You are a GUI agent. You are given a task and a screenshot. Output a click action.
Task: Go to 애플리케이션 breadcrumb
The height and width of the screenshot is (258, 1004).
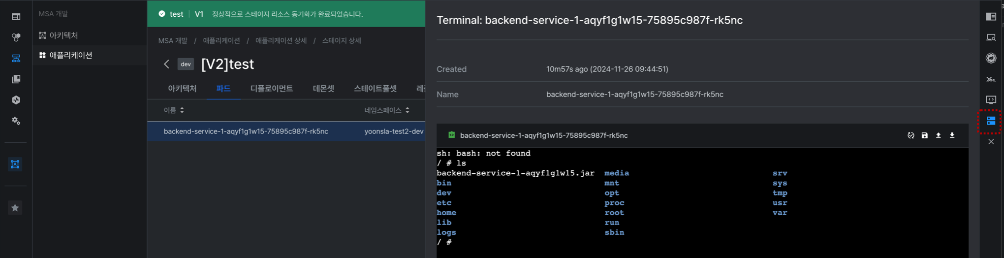(x=221, y=40)
